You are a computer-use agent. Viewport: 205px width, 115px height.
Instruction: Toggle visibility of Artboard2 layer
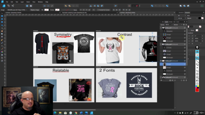pos(185,61)
